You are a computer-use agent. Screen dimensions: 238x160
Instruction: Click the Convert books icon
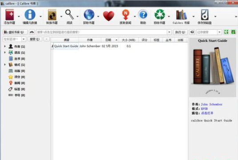[52, 15]
